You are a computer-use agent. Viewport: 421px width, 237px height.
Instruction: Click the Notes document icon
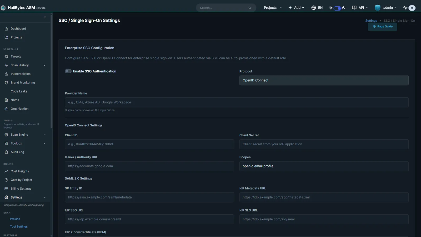tap(6, 100)
